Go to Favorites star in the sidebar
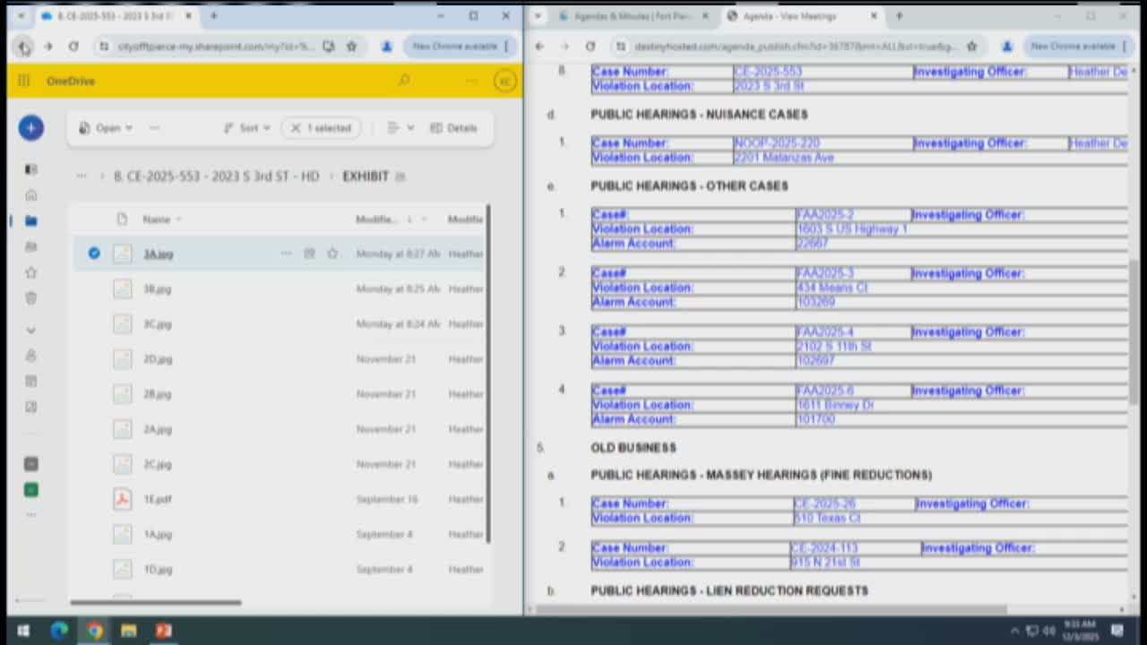The width and height of the screenshot is (1147, 645). pos(31,272)
